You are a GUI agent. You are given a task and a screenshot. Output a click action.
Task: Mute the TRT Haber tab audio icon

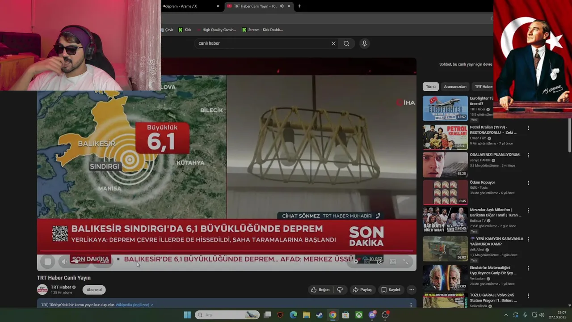(282, 6)
